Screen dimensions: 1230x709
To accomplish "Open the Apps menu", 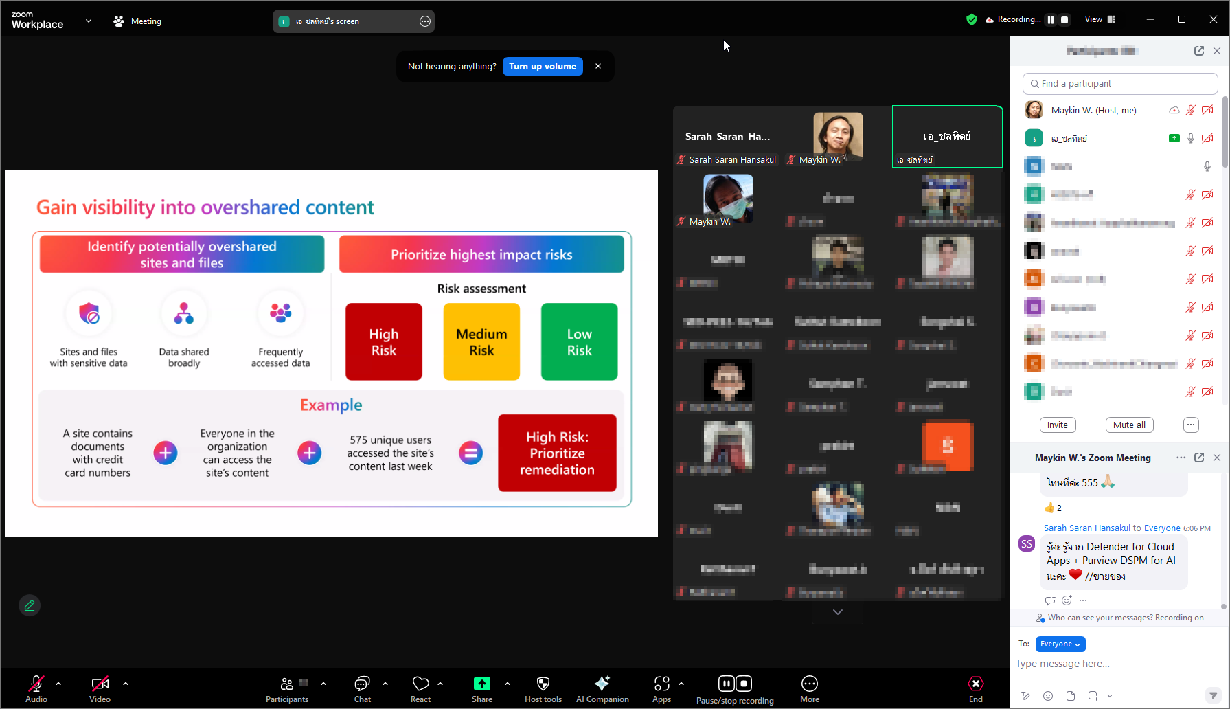I will (662, 688).
